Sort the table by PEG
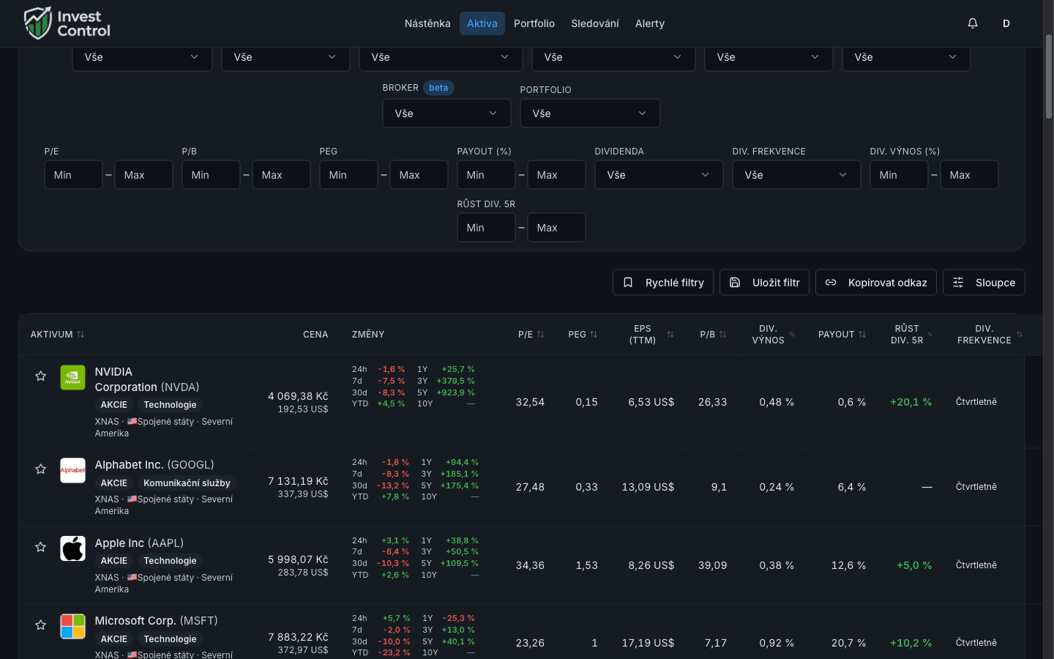This screenshot has width=1054, height=659. [x=583, y=335]
